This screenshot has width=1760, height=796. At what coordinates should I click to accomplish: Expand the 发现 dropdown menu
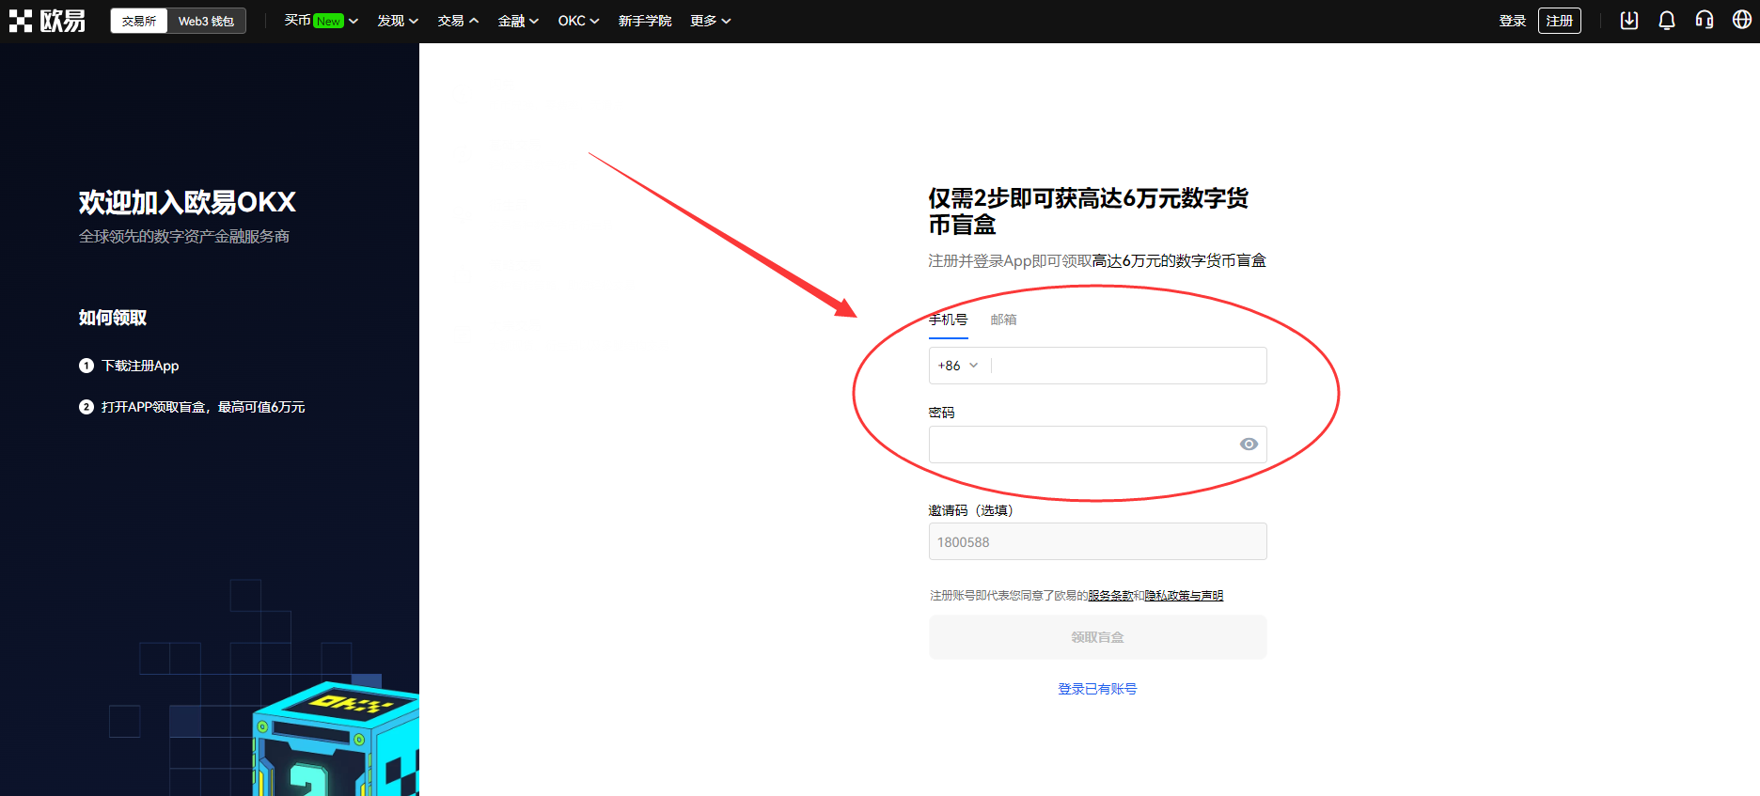(398, 21)
